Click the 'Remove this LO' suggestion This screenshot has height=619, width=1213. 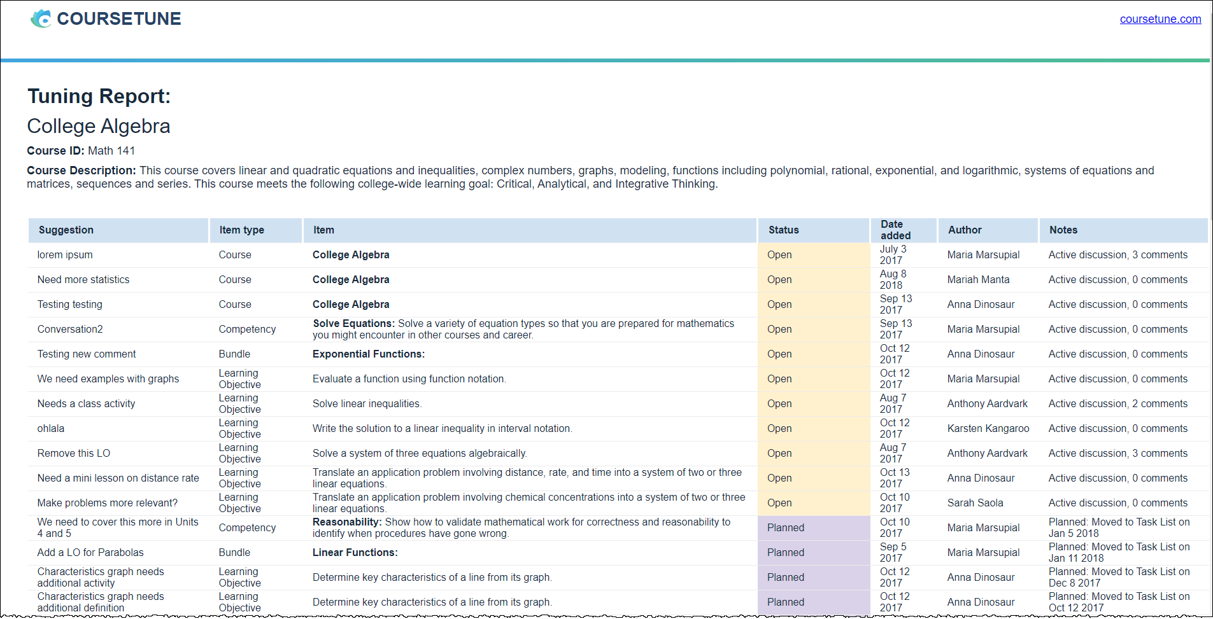point(73,454)
